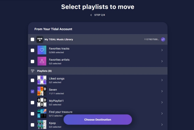The width and height of the screenshot is (194, 130).
Task: Expand Favorites artists with its chevron
Action: click(x=162, y=61)
